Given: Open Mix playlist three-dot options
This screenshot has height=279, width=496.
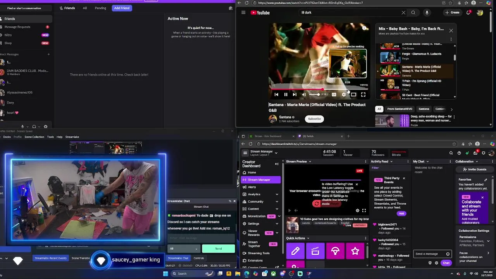Looking at the screenshot, I should [451, 39].
